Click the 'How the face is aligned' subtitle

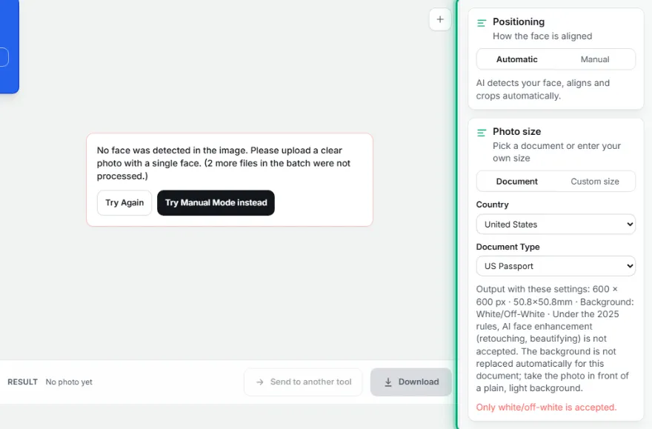tap(542, 36)
